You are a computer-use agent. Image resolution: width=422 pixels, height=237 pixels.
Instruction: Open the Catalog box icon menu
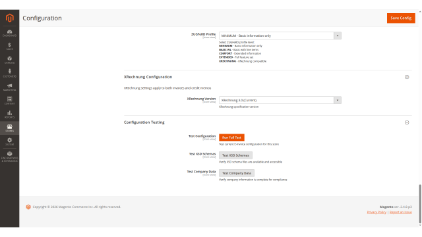coord(10,60)
